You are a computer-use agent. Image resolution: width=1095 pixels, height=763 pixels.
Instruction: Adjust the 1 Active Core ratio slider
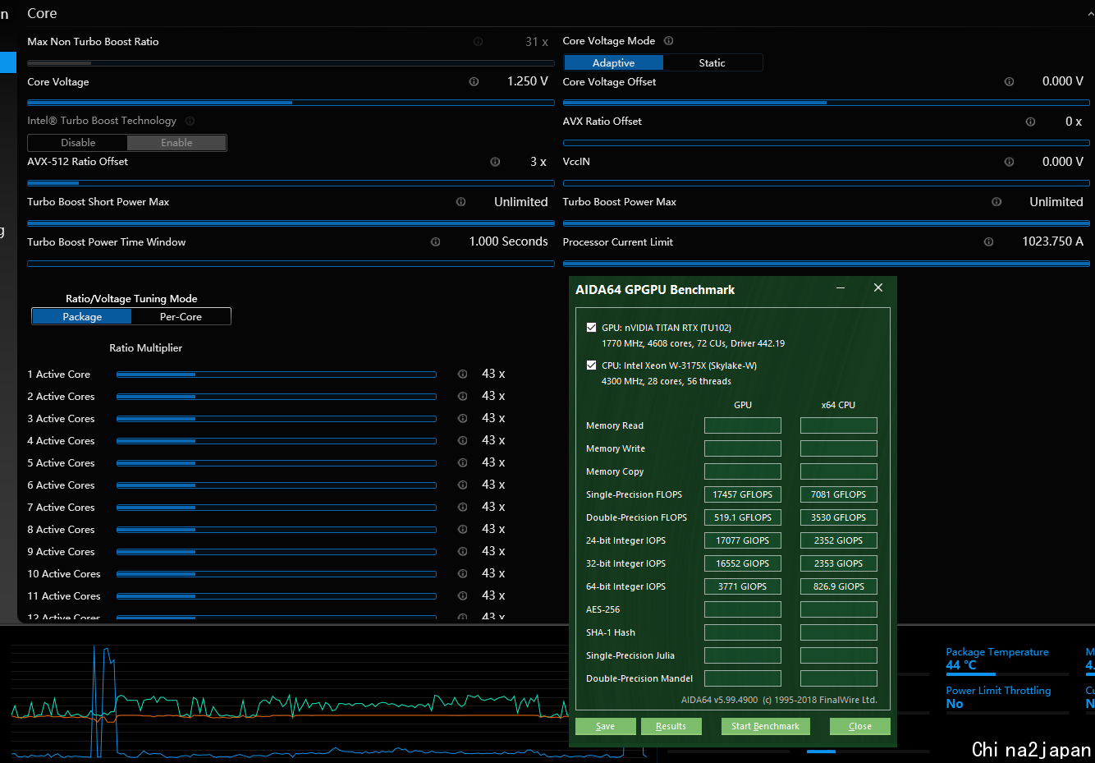click(276, 375)
